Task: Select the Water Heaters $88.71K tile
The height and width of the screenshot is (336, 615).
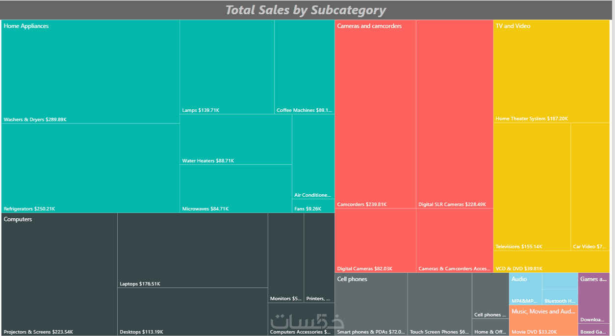Action: pos(236,139)
